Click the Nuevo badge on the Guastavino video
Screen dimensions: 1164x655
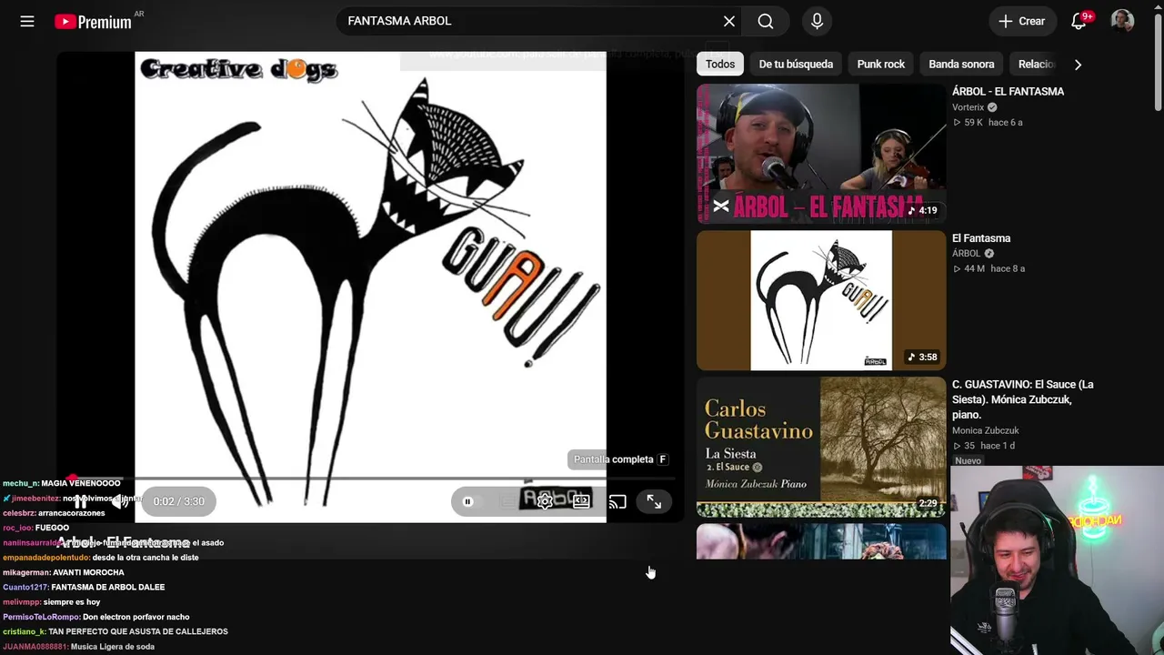[968, 461]
